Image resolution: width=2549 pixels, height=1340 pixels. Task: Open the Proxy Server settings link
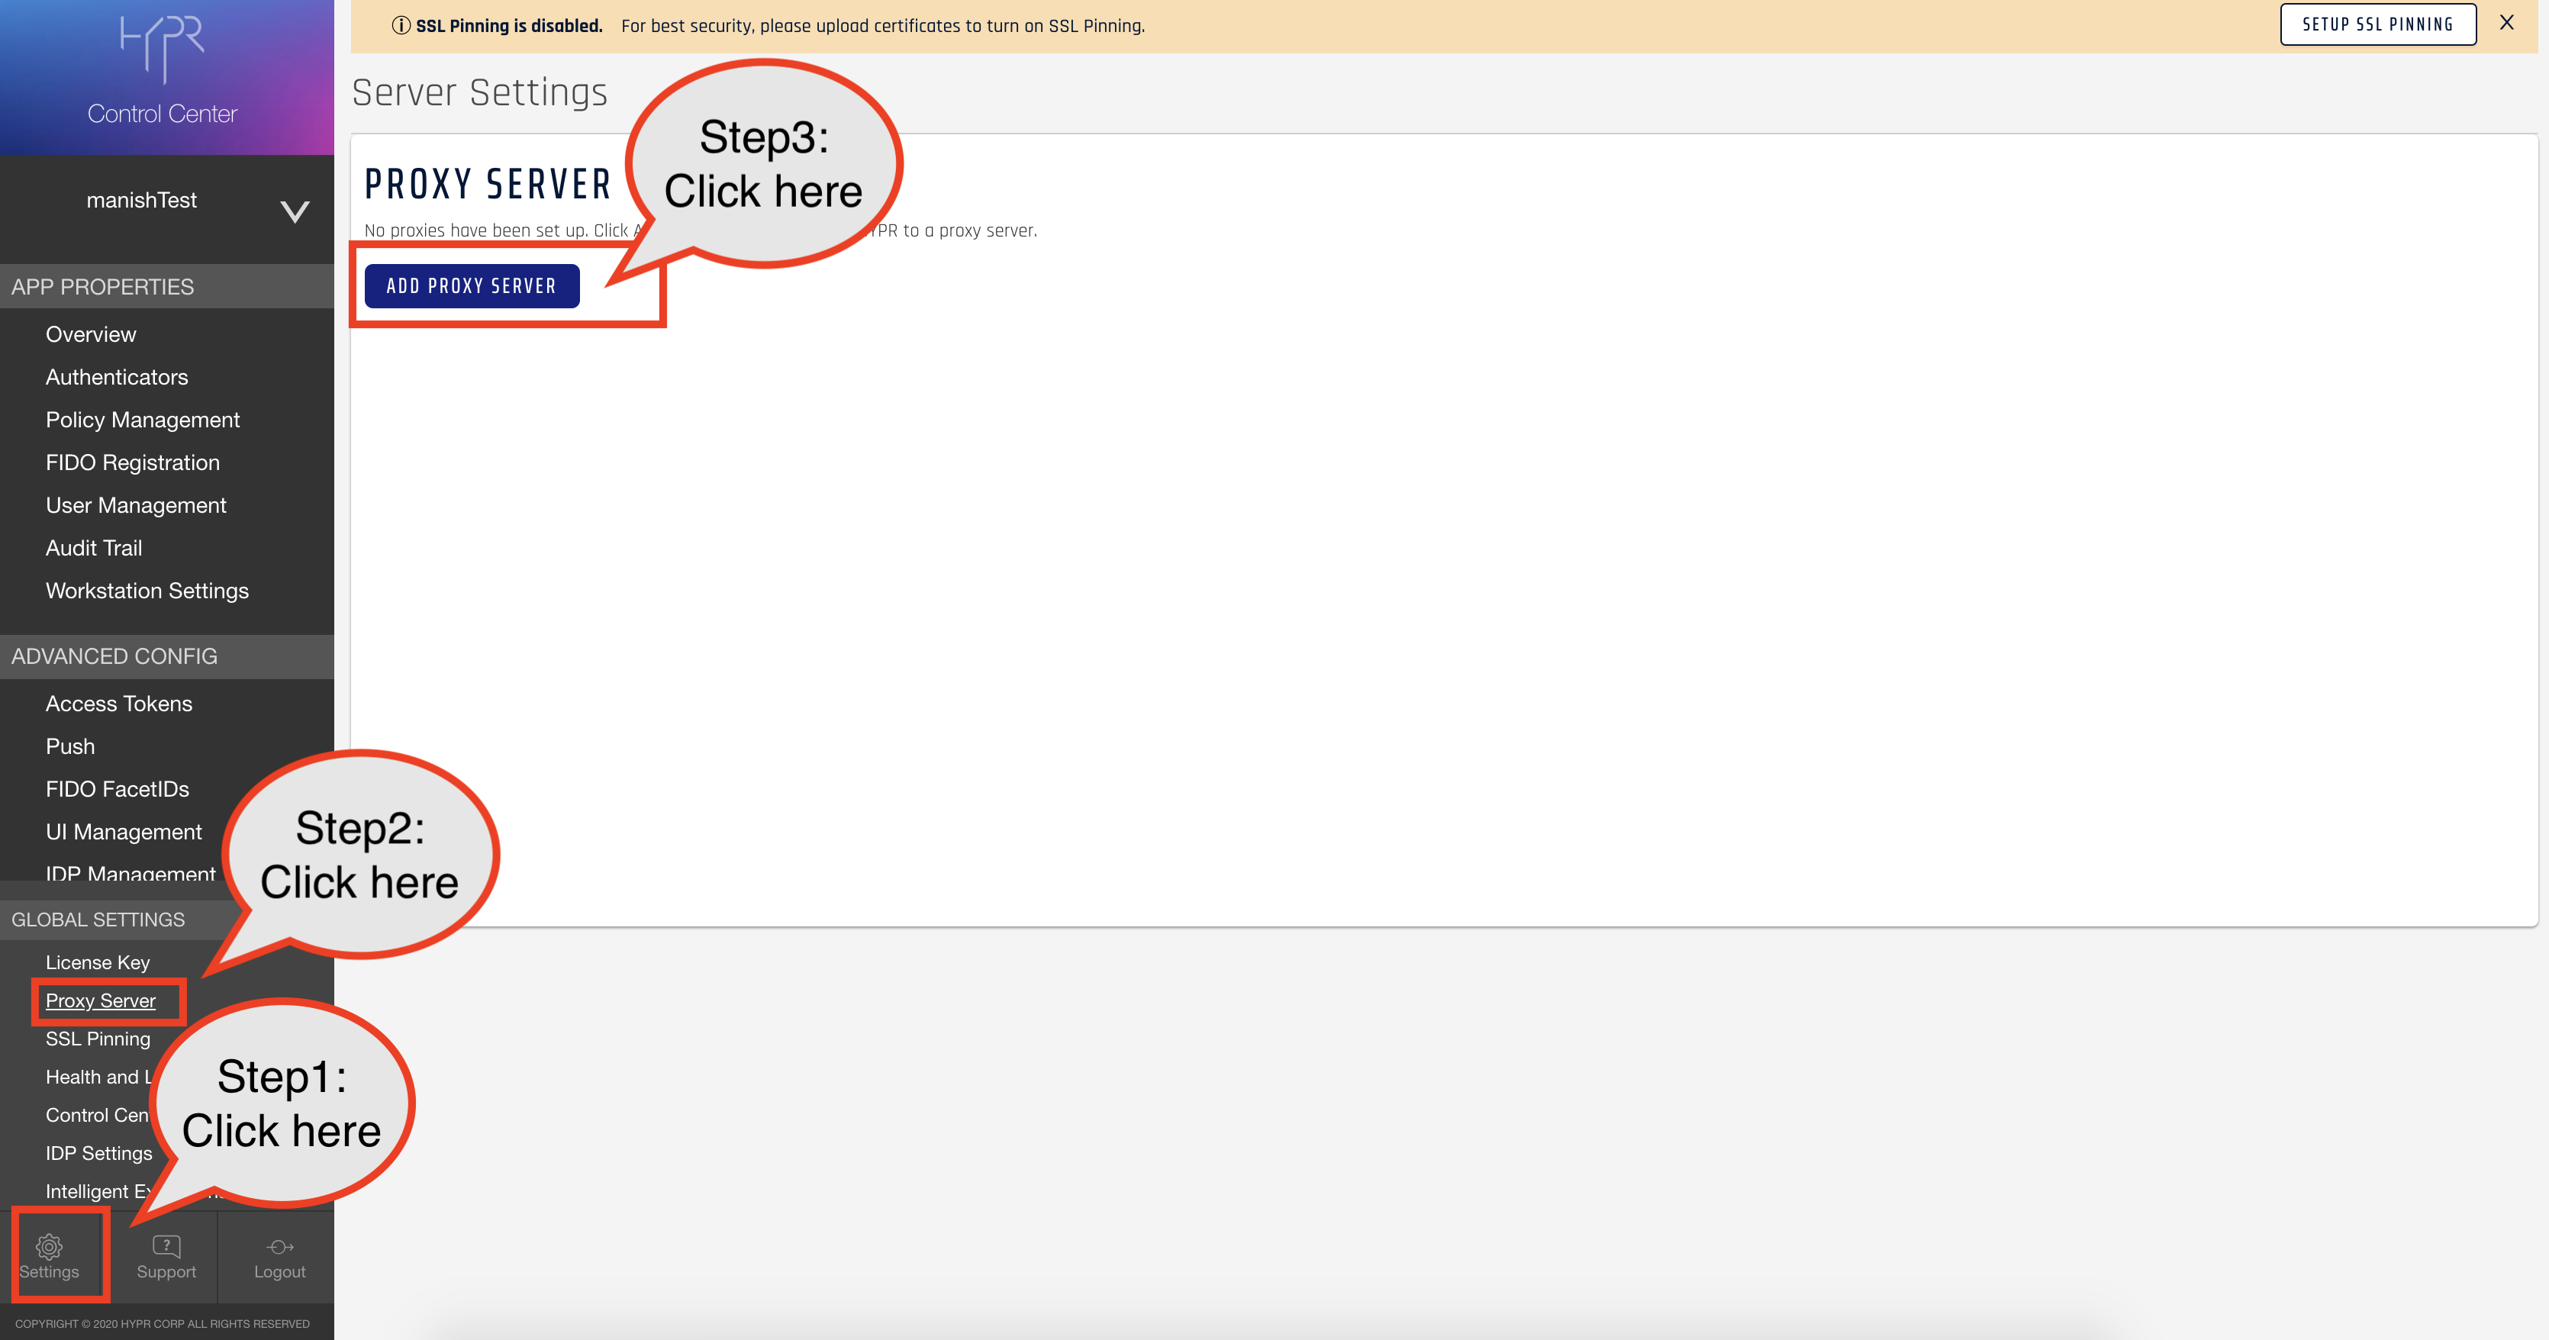coord(100,1000)
